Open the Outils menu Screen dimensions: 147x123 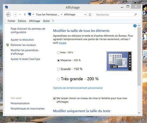(46, 21)
